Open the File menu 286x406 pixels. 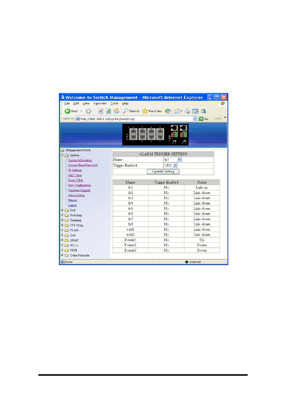point(67,103)
